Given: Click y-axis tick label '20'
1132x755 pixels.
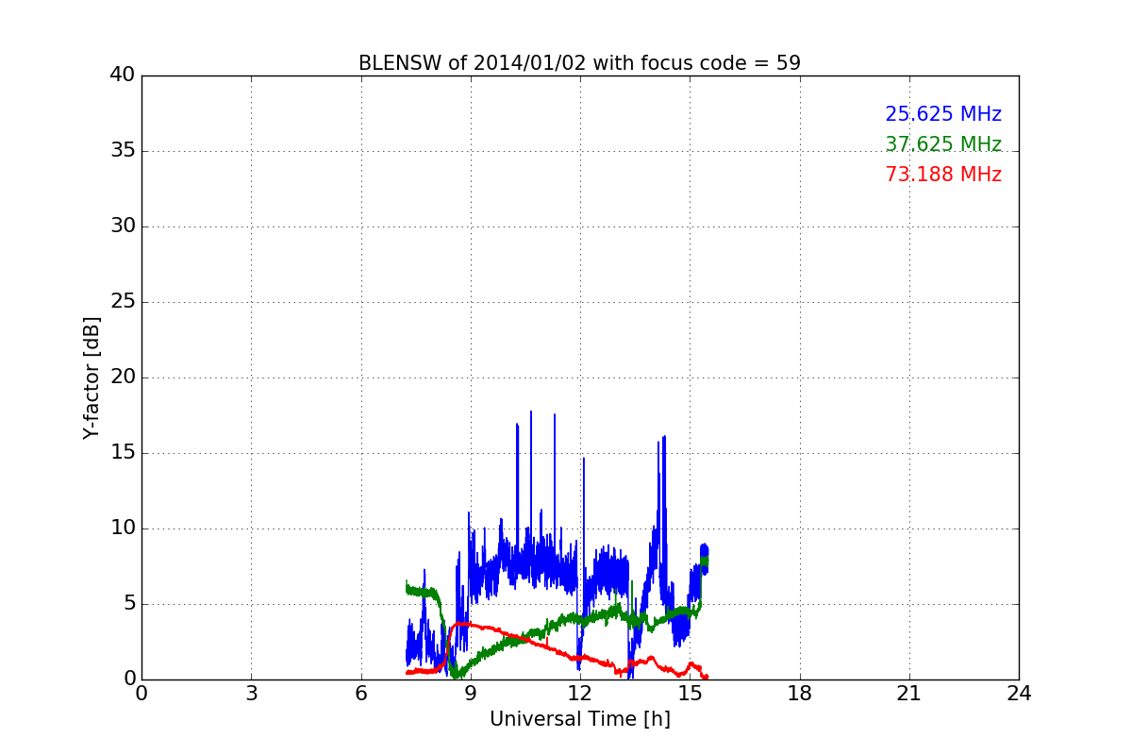Looking at the screenshot, I should [x=123, y=377].
